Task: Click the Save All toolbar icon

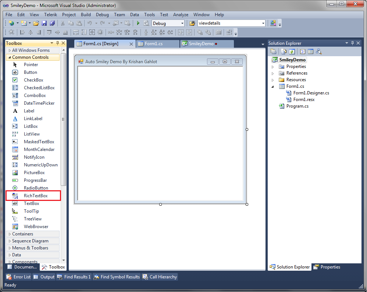Action: [x=53, y=23]
